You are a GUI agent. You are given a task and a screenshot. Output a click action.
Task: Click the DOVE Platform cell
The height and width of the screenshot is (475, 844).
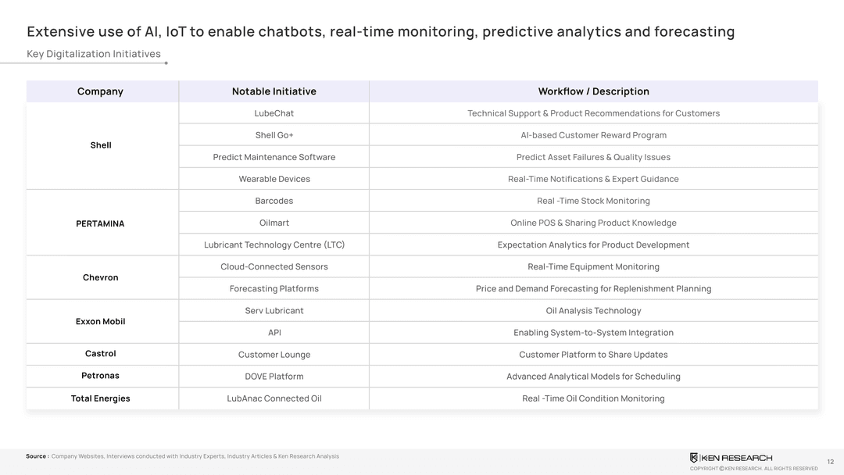pos(274,377)
